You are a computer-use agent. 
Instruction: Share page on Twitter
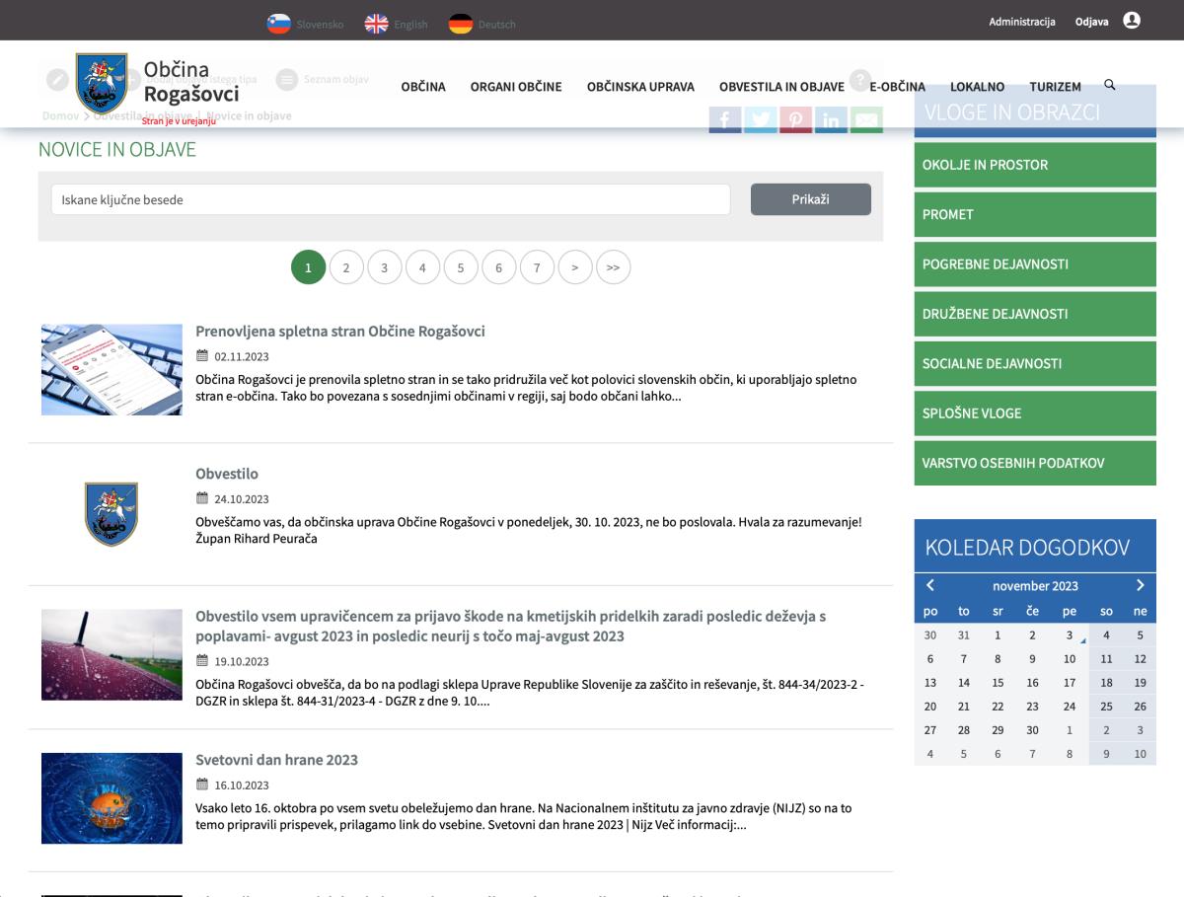[761, 119]
